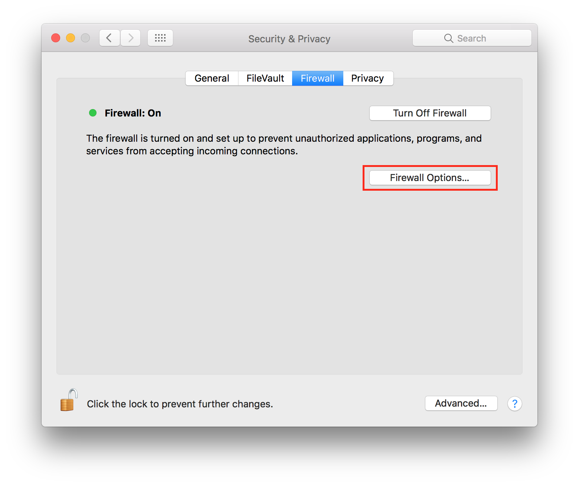Switch to the FileVault tab
This screenshot has height=486, width=579.
265,78
